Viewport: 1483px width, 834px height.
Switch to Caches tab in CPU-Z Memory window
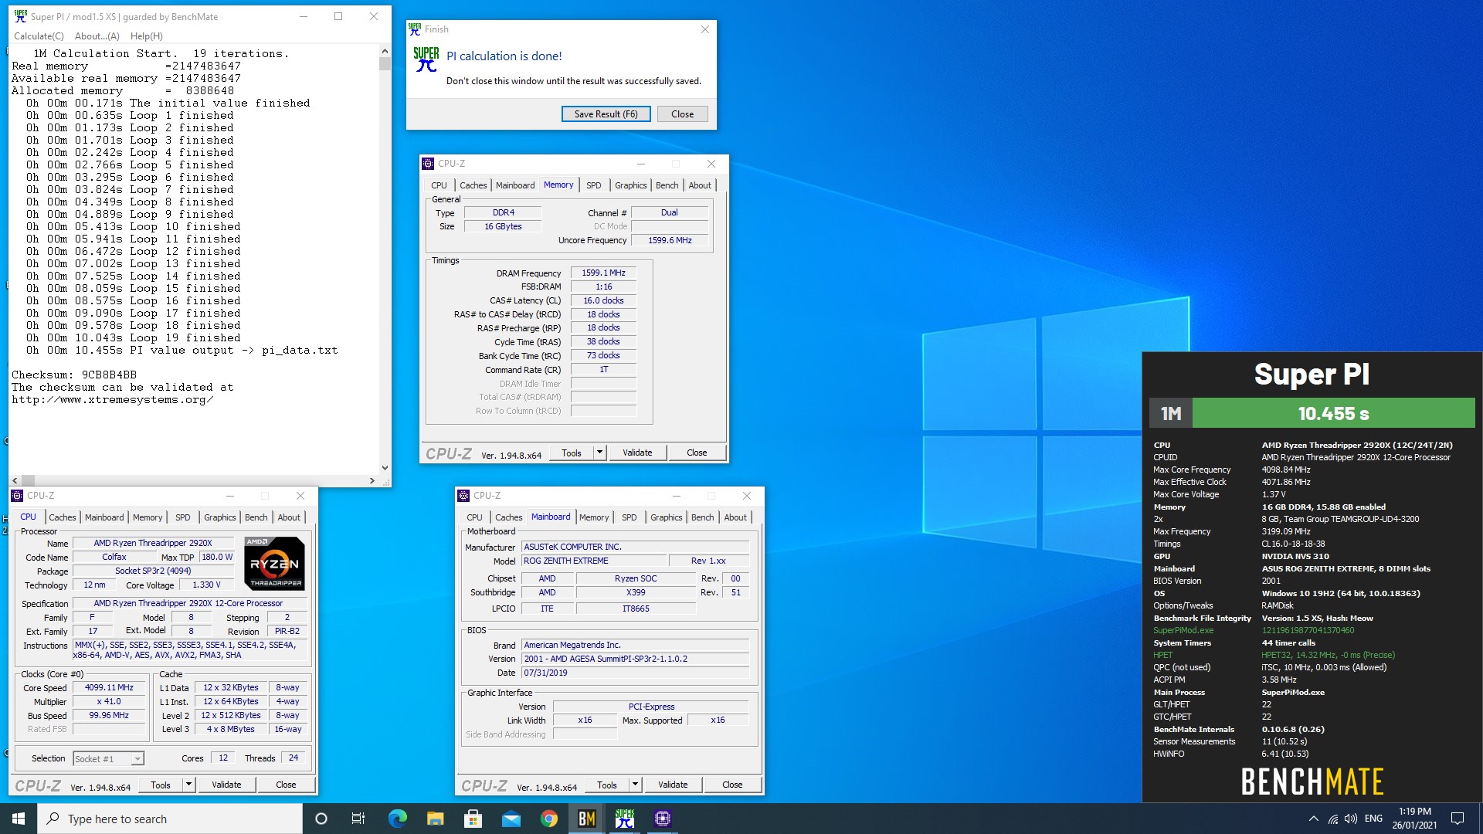[x=473, y=185]
